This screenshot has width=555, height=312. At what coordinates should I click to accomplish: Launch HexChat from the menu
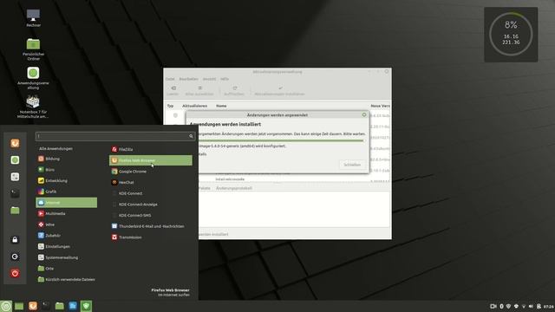click(151, 183)
